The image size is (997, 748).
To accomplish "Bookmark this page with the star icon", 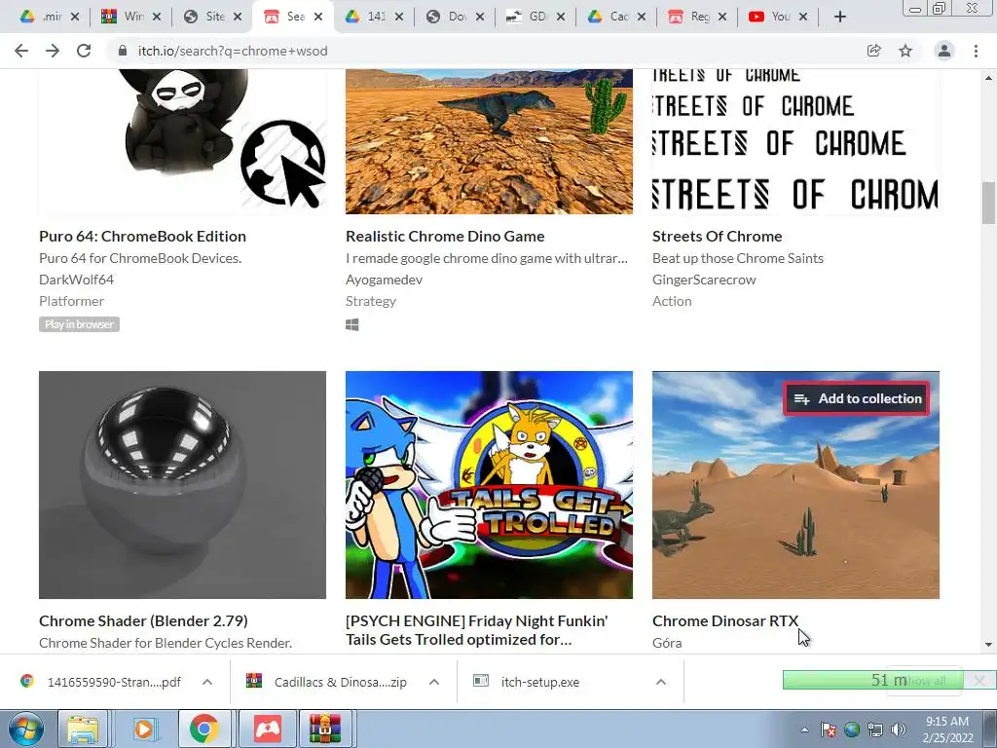I will coord(905,51).
